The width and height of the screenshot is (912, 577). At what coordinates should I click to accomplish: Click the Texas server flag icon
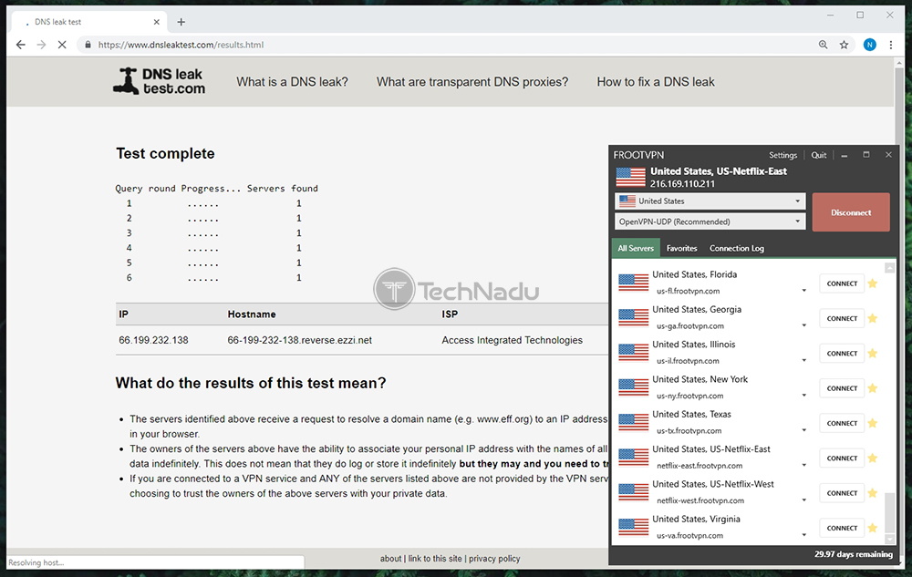point(634,422)
